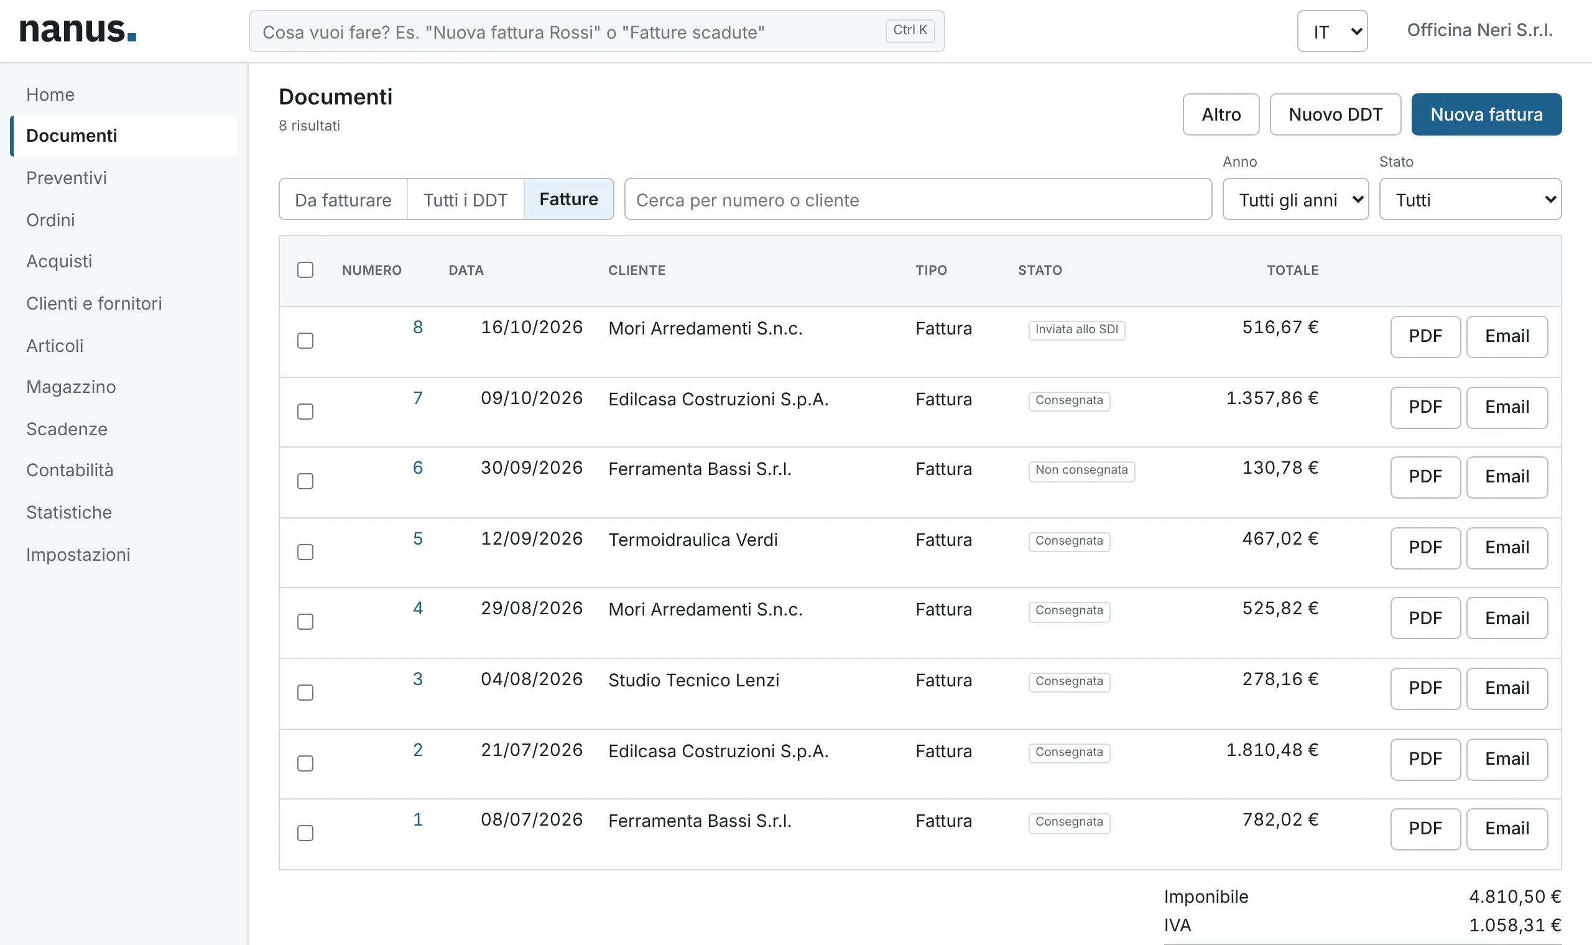The height and width of the screenshot is (945, 1592).
Task: Click the Non consegnata status badge
Action: click(x=1081, y=471)
